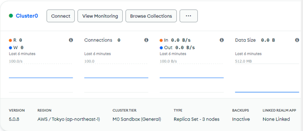Screen dimensions: 303x131
Task: Click Browse Collections button
Action: pyautogui.click(x=151, y=16)
